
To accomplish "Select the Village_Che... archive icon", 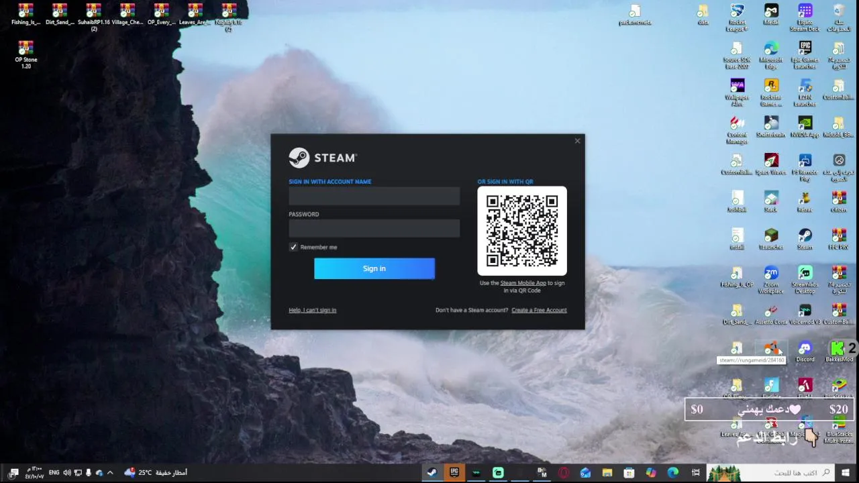I will [x=128, y=15].
